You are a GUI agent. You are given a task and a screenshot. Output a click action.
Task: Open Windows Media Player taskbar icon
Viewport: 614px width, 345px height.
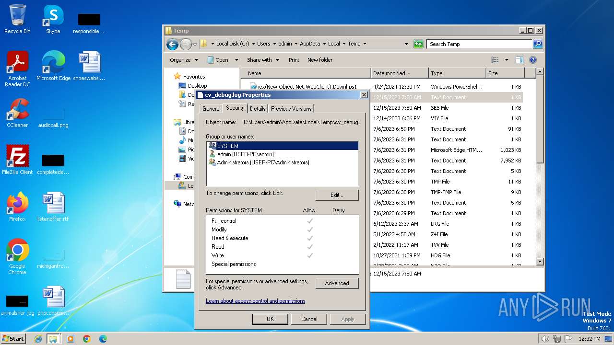tap(71, 339)
